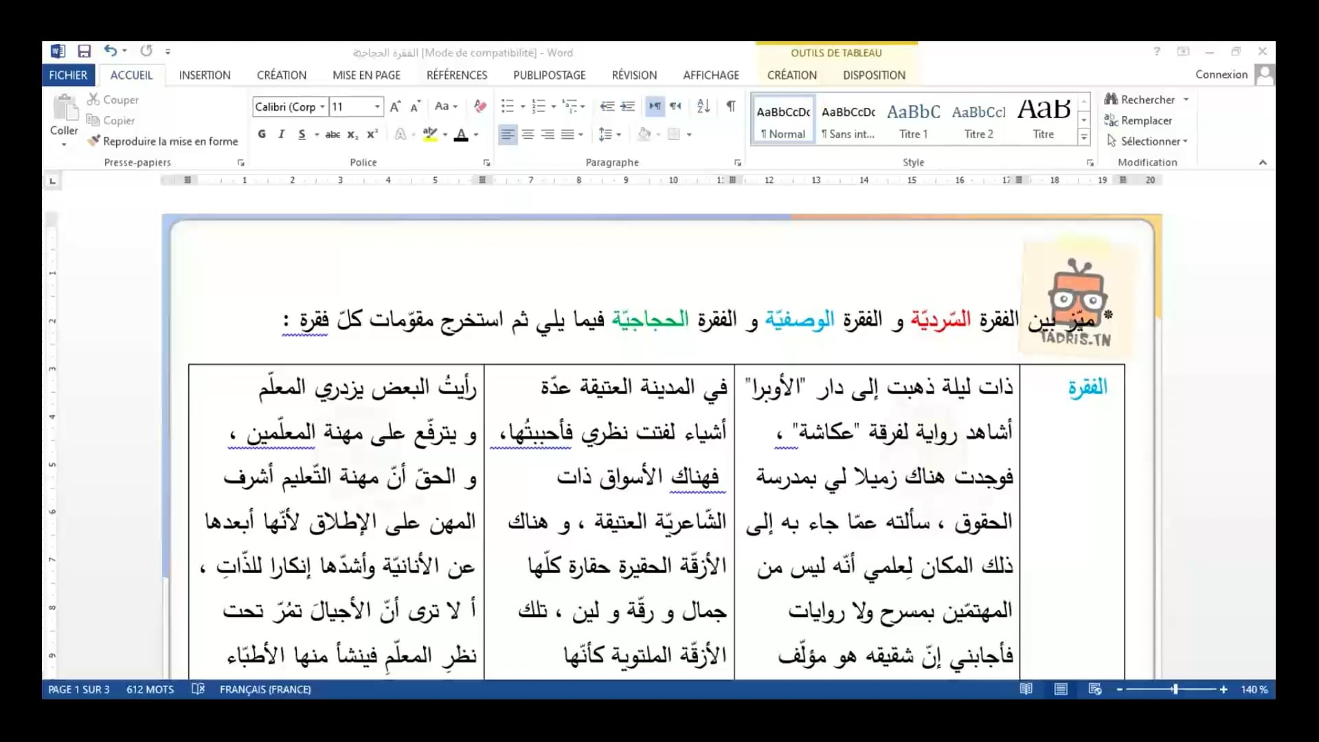Image resolution: width=1319 pixels, height=742 pixels.
Task: Click the Undo arrow icon
Action: (110, 51)
